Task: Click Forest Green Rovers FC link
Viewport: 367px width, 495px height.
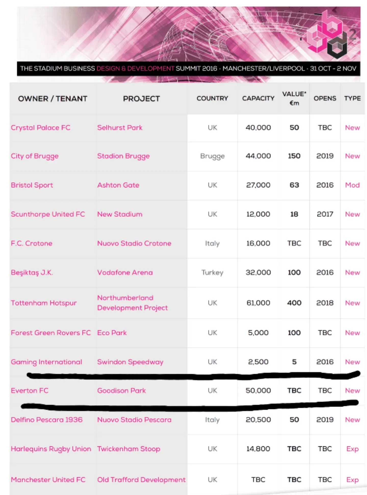Action: (51, 333)
